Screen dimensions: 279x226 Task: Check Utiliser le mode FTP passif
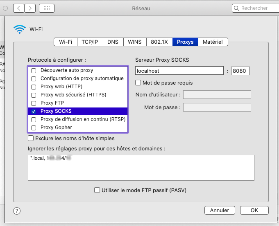pyautogui.click(x=97, y=190)
